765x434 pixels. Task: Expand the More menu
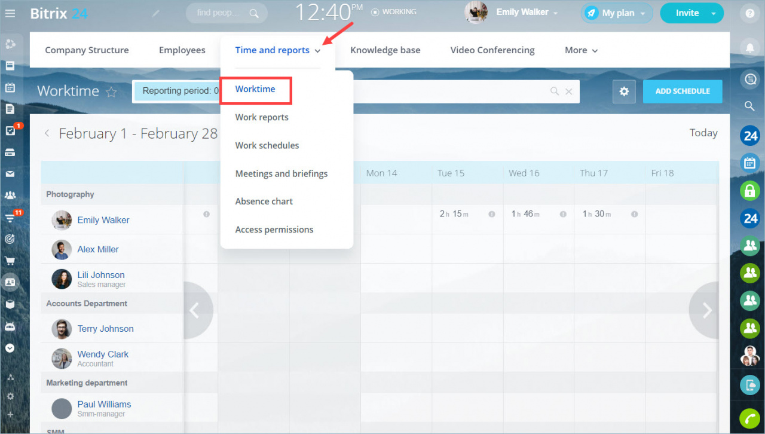[581, 50]
